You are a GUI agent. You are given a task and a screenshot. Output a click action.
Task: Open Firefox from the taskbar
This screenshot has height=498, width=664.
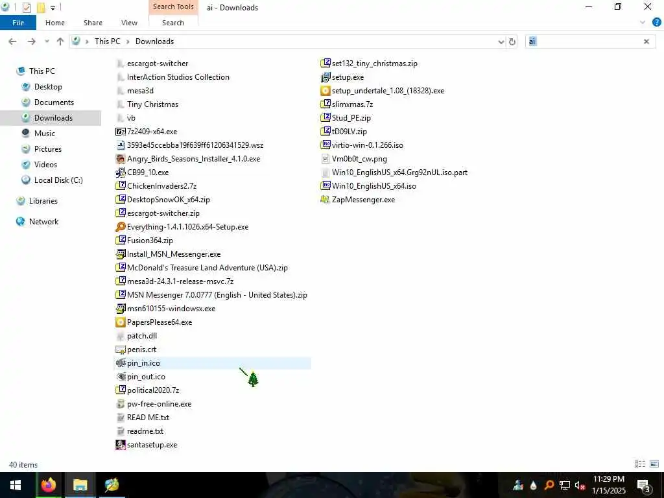pyautogui.click(x=49, y=485)
